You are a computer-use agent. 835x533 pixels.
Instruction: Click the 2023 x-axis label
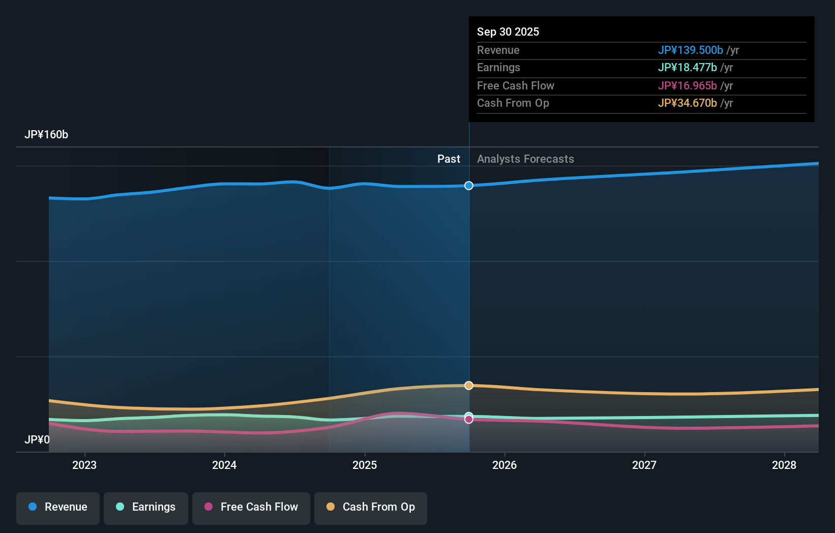84,465
